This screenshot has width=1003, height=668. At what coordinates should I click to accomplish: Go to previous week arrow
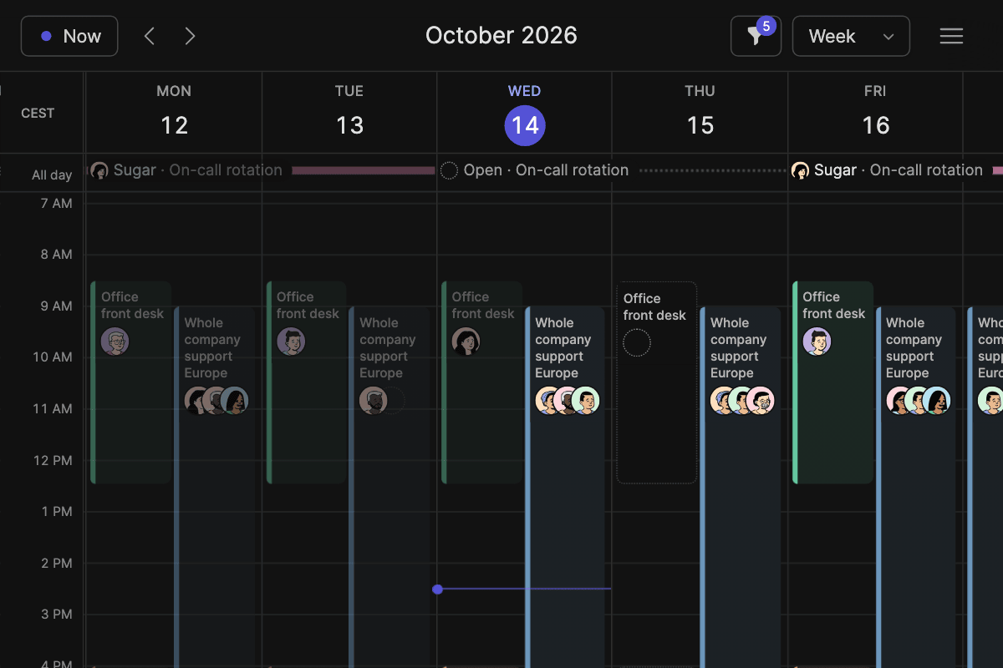coord(150,36)
